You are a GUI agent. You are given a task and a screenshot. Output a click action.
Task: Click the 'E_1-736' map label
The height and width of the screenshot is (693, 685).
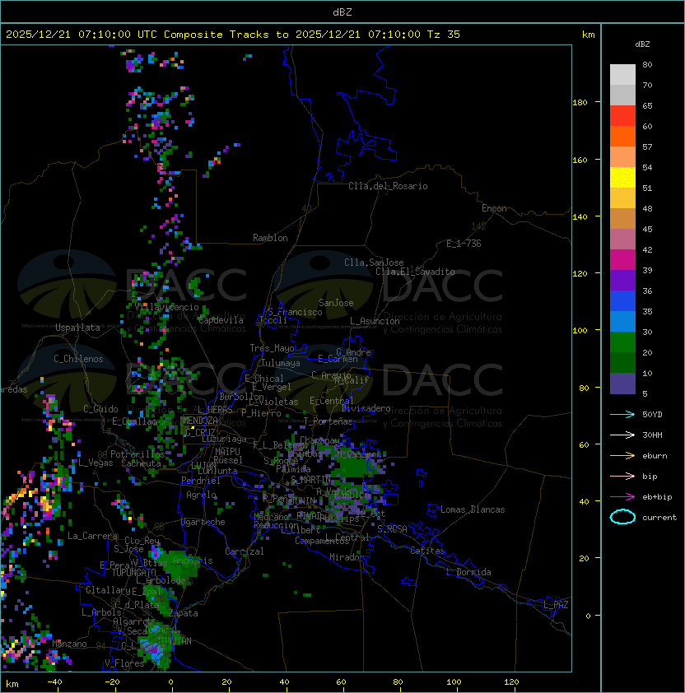pos(464,244)
